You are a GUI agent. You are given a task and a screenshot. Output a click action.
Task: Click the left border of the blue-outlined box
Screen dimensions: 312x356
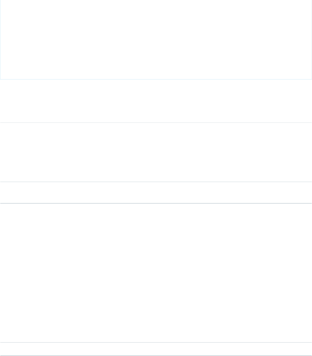click(0, 39)
